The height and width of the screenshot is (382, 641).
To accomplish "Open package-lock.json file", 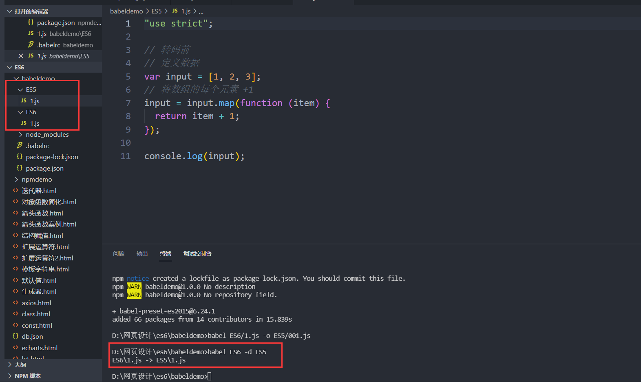I will (x=53, y=157).
